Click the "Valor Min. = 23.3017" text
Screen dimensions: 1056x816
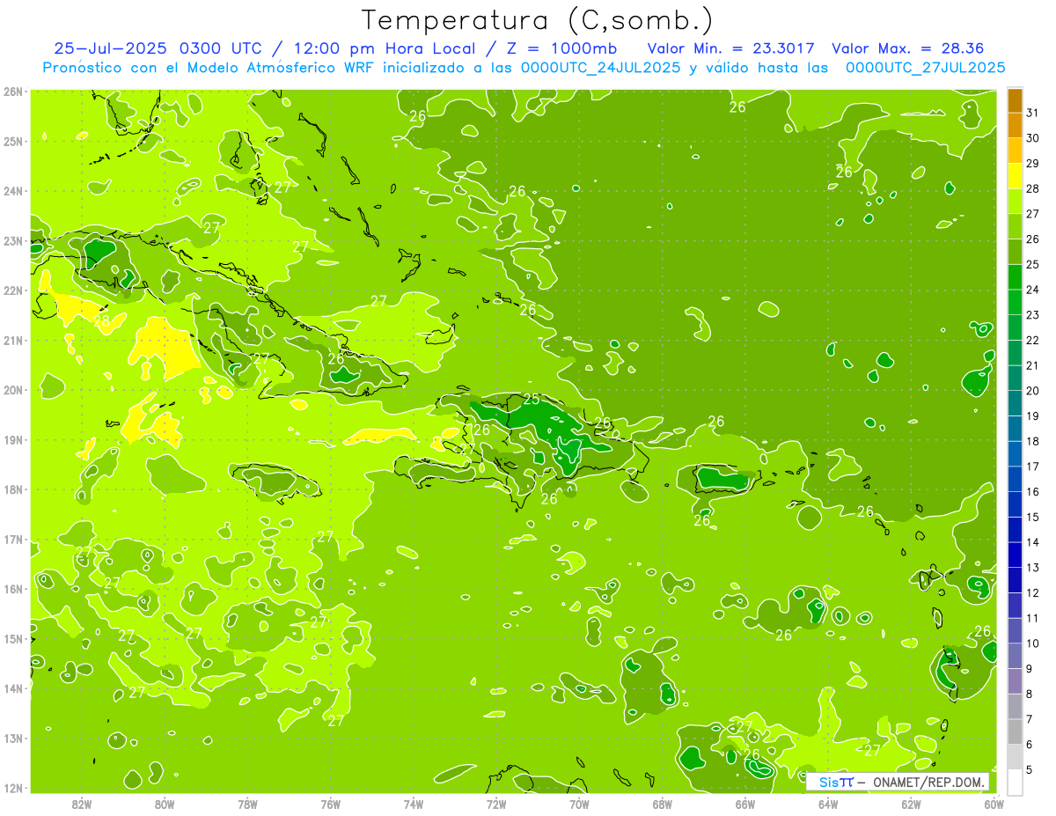[x=730, y=48]
